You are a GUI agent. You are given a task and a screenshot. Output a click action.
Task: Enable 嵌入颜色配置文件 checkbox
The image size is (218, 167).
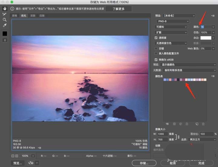(156, 54)
